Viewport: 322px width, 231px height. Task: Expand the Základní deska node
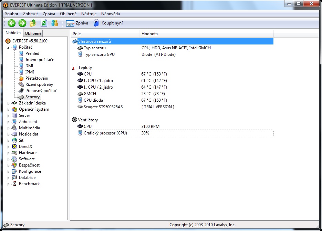pyautogui.click(x=8, y=103)
